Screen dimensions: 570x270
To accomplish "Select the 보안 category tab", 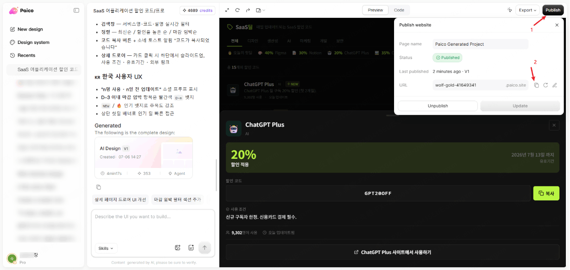I will click(340, 41).
